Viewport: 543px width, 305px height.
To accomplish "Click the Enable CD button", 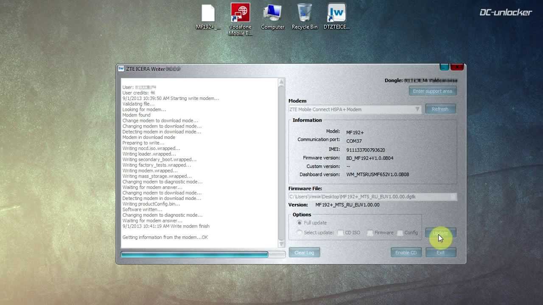I will tap(406, 252).
